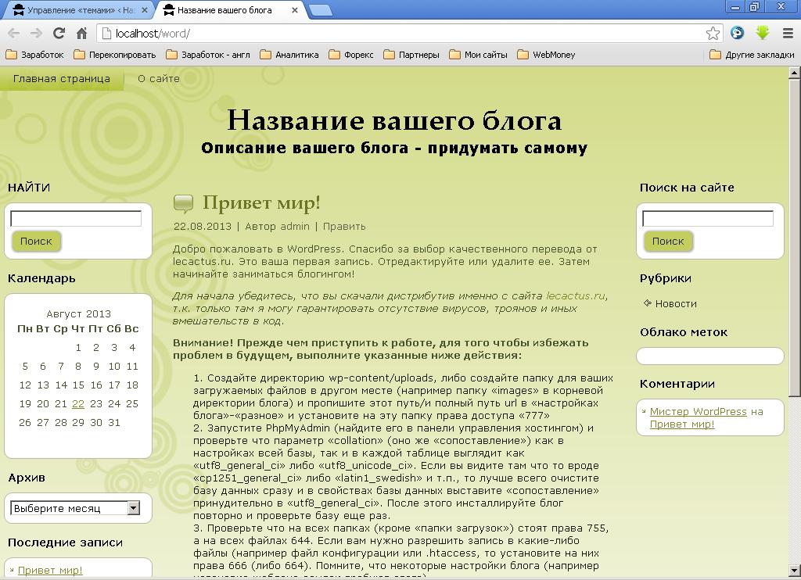Select calendar day 22 link
The image size is (801, 580).
coord(78,404)
